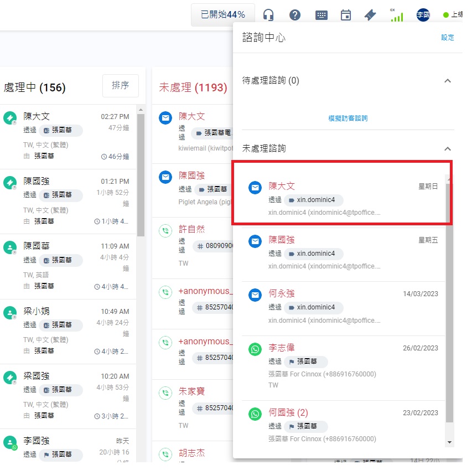This screenshot has height=470, width=472.
Task: Click the enquiry panel scrollbar down arrow
Action: pos(449,442)
